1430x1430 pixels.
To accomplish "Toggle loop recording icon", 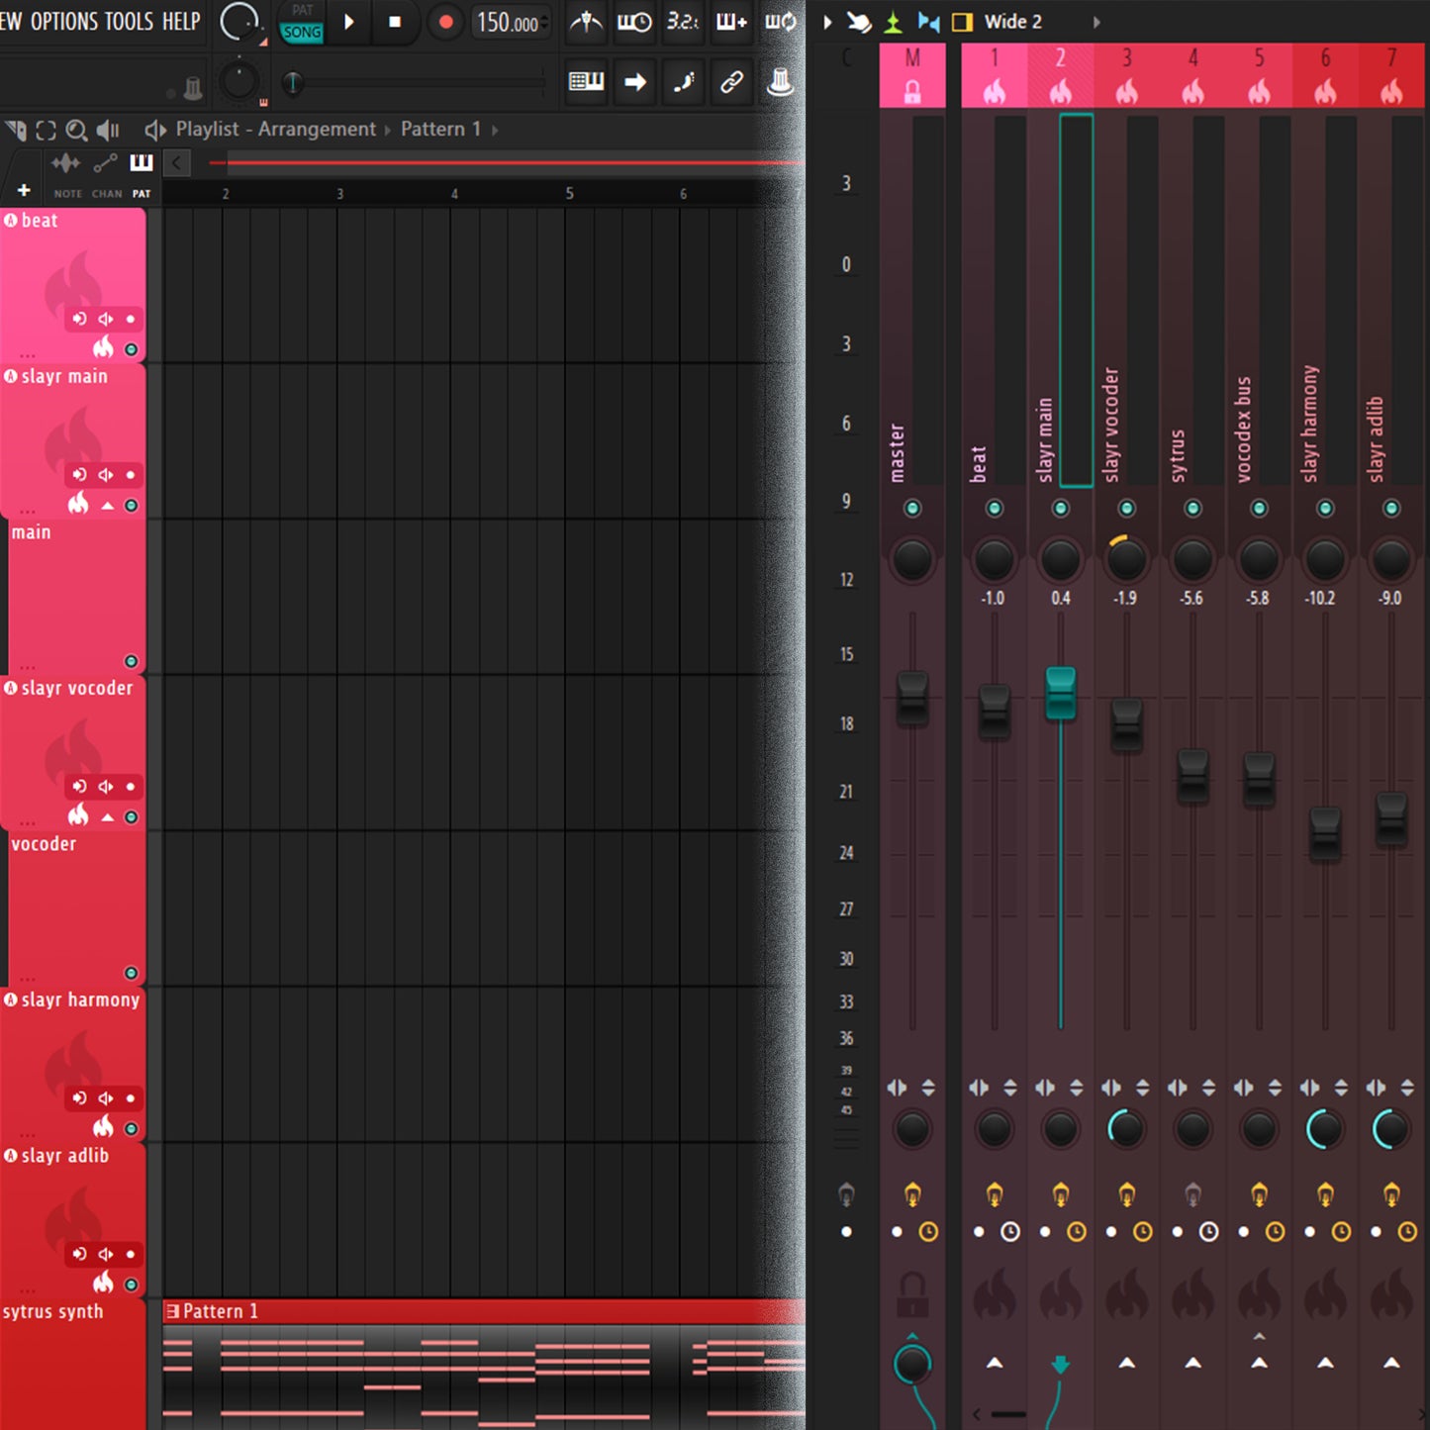I will [x=780, y=22].
